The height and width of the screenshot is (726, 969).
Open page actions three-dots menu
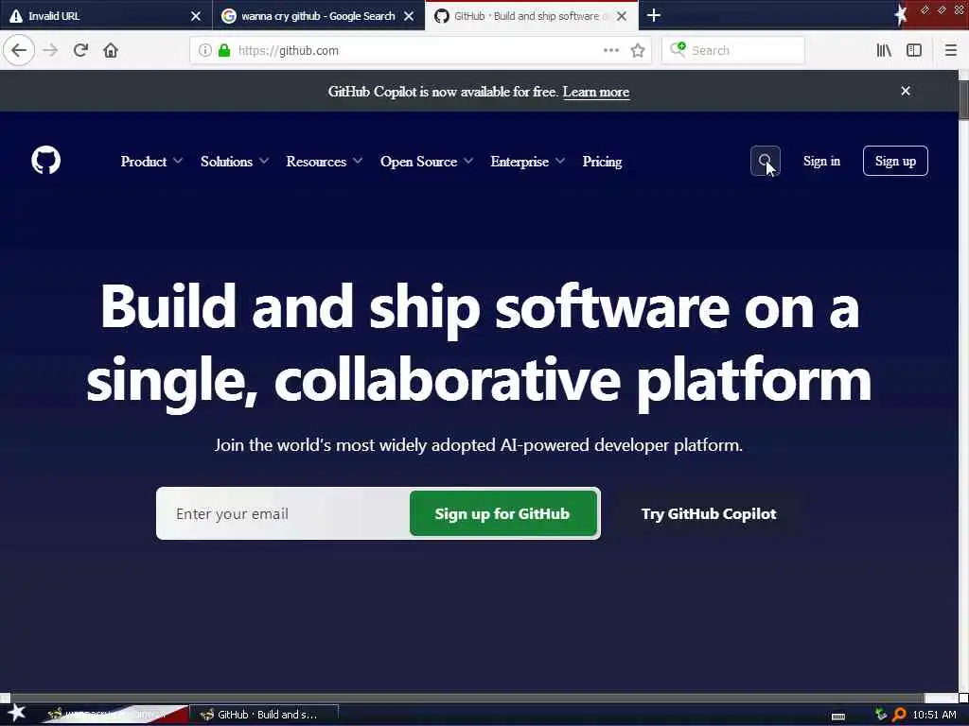pos(610,51)
